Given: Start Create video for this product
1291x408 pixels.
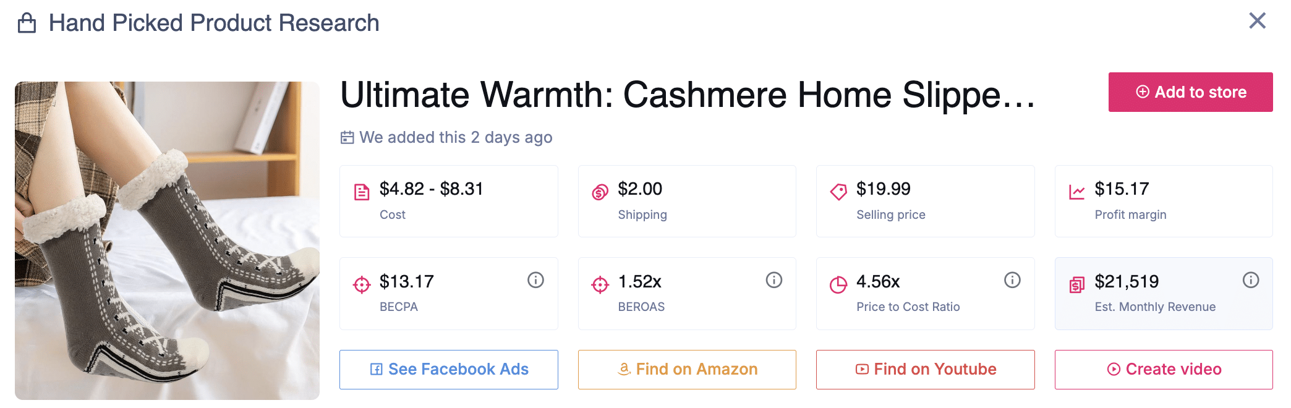Looking at the screenshot, I should (1164, 369).
